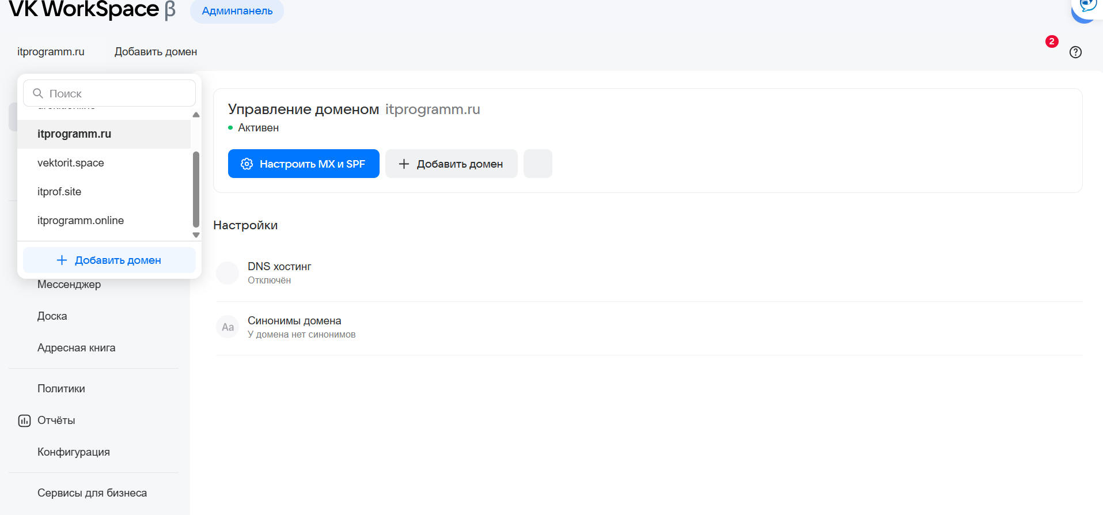Choose itprogramm.online from domain list

pyautogui.click(x=104, y=221)
